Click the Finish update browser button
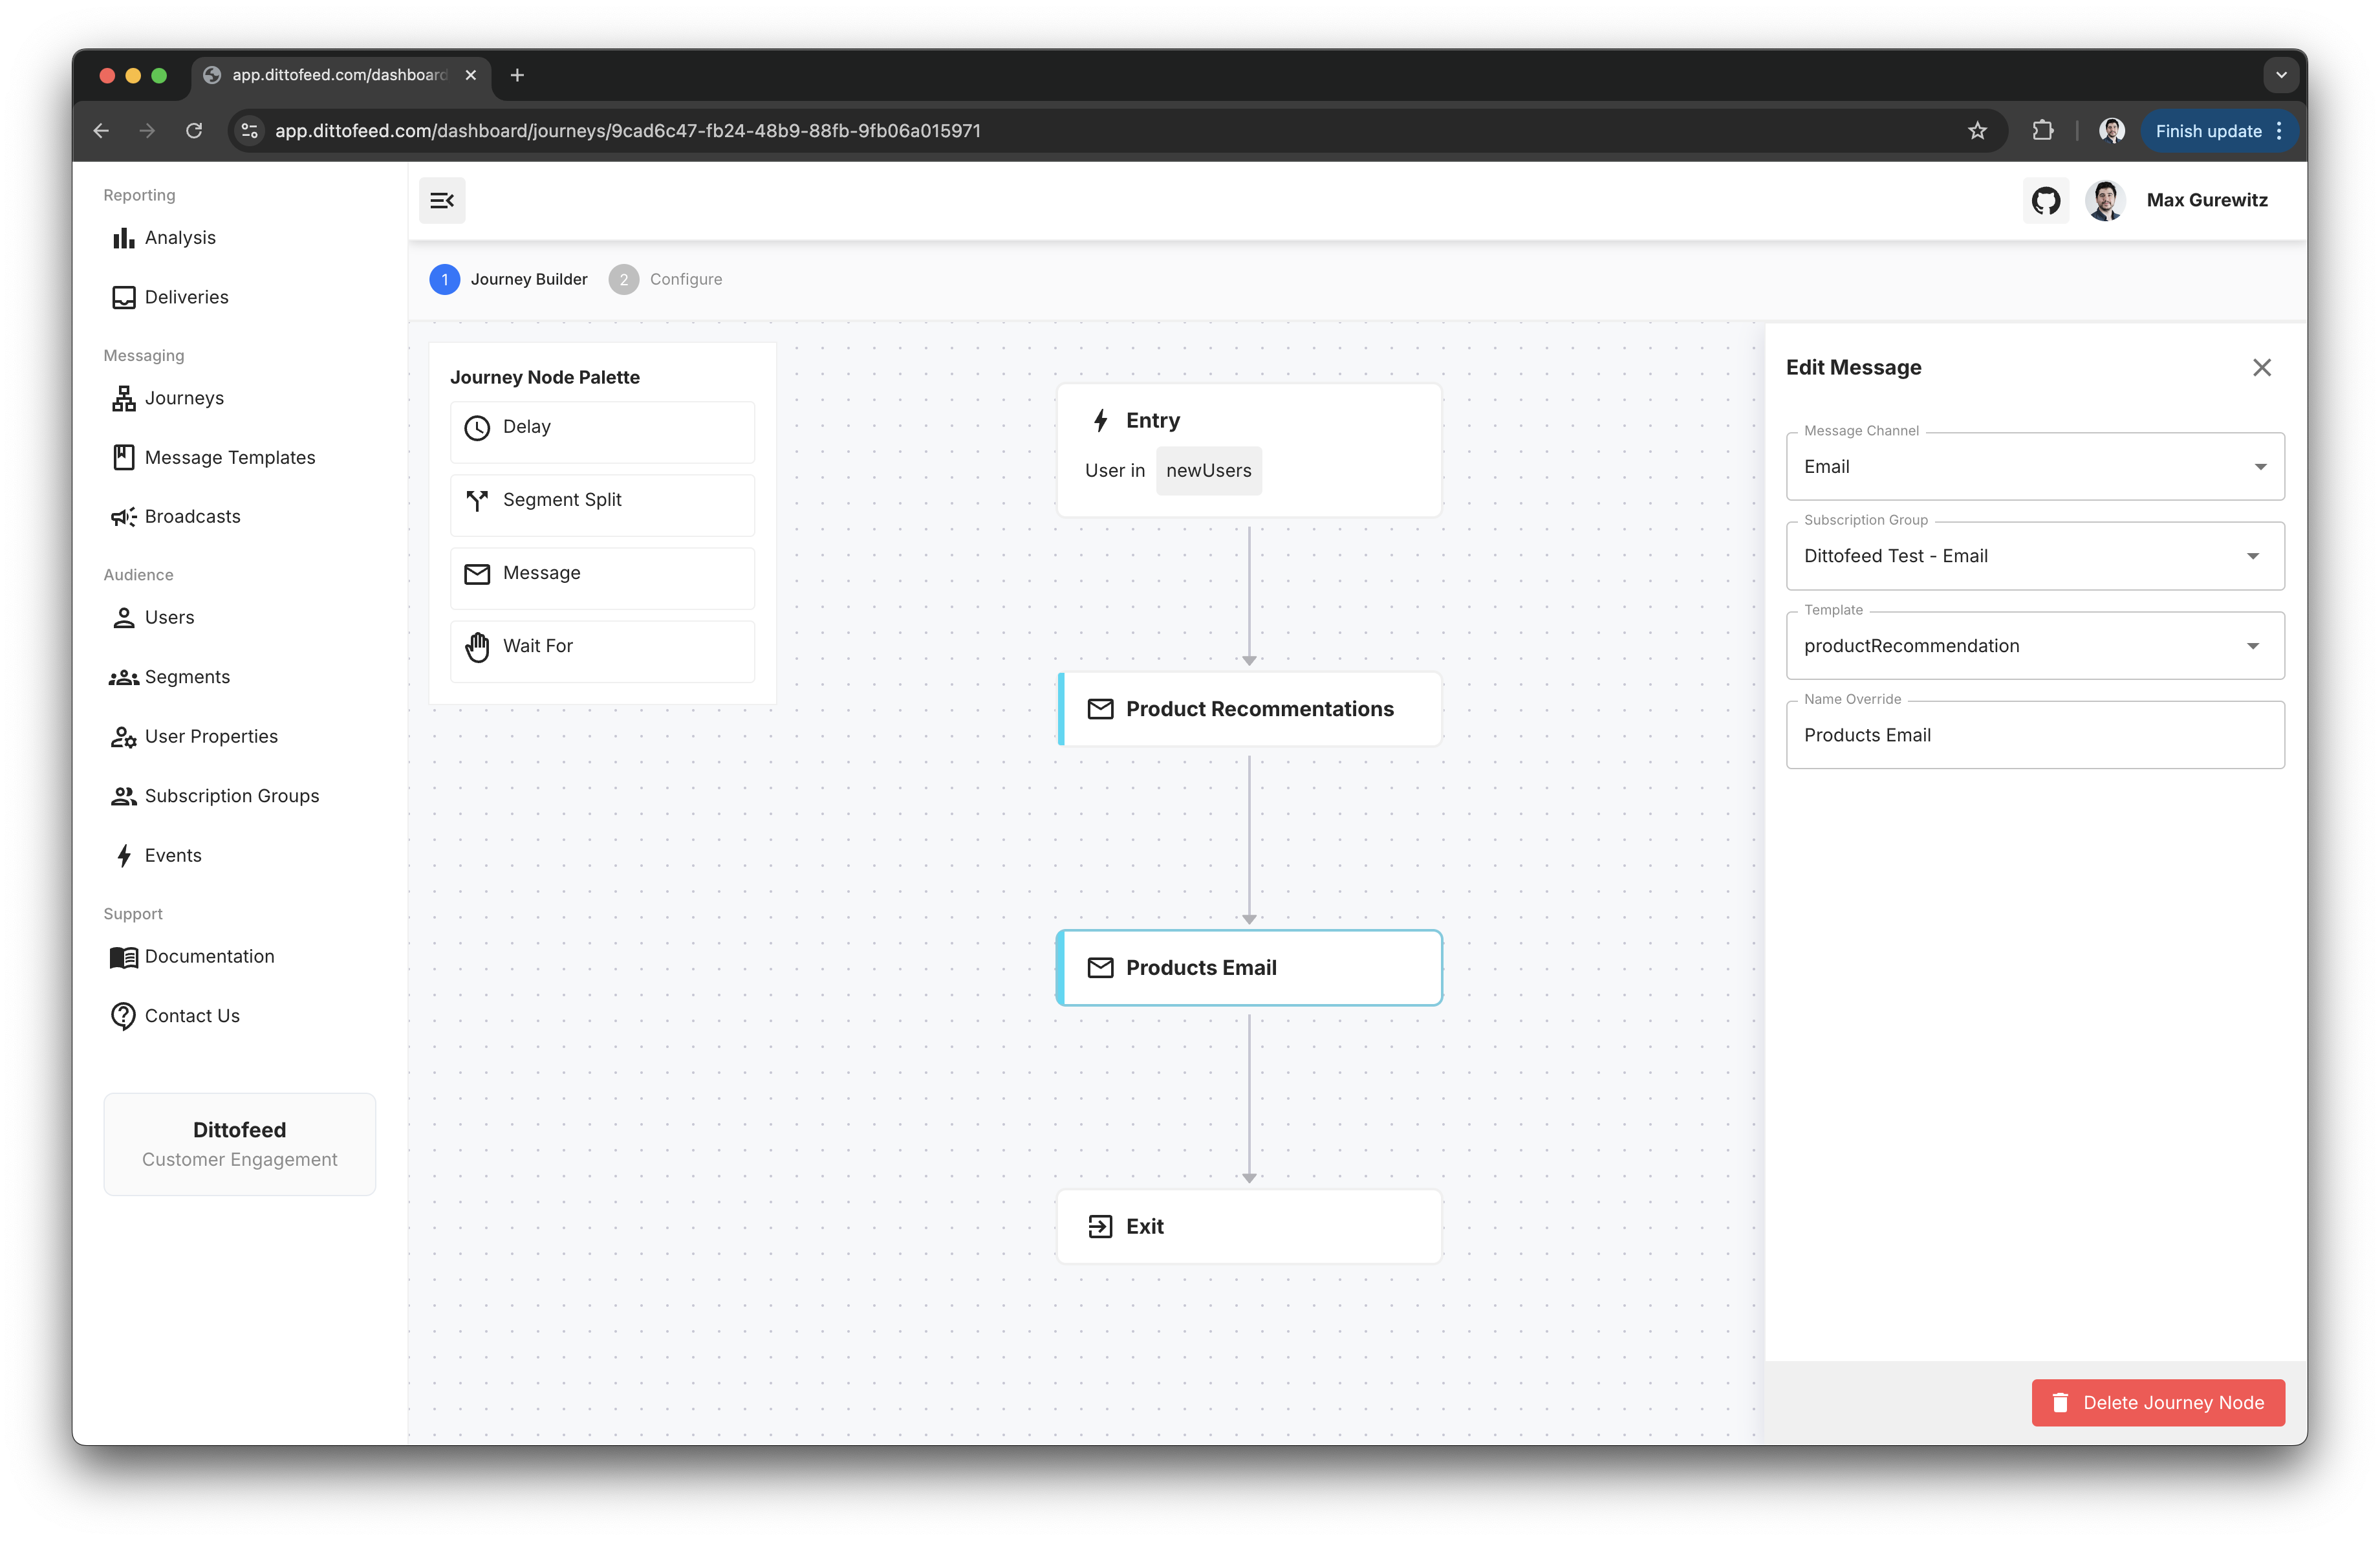This screenshot has height=1541, width=2380. [x=2207, y=131]
